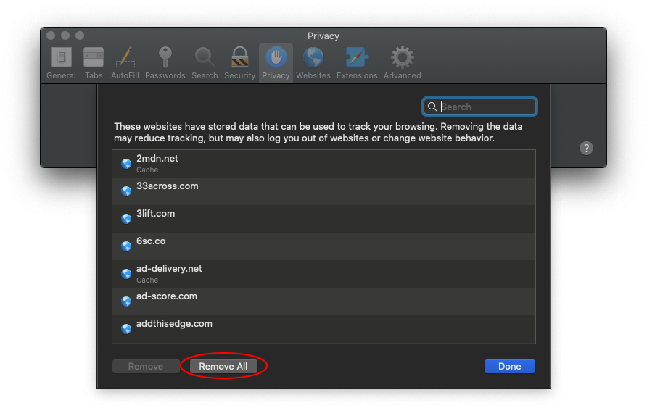Open the Websites preferences pane
The width and height of the screenshot is (647, 408).
pyautogui.click(x=313, y=63)
